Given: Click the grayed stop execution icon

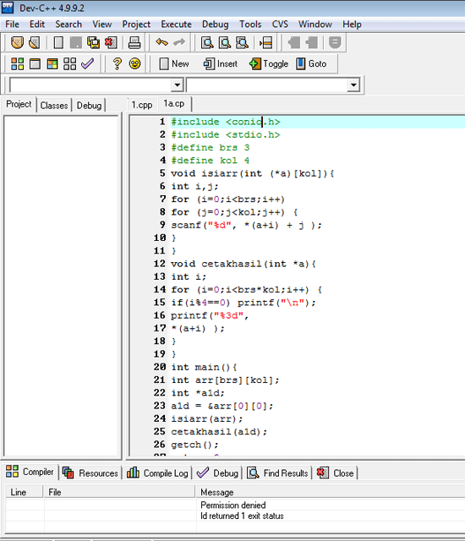Looking at the screenshot, I should tap(335, 43).
